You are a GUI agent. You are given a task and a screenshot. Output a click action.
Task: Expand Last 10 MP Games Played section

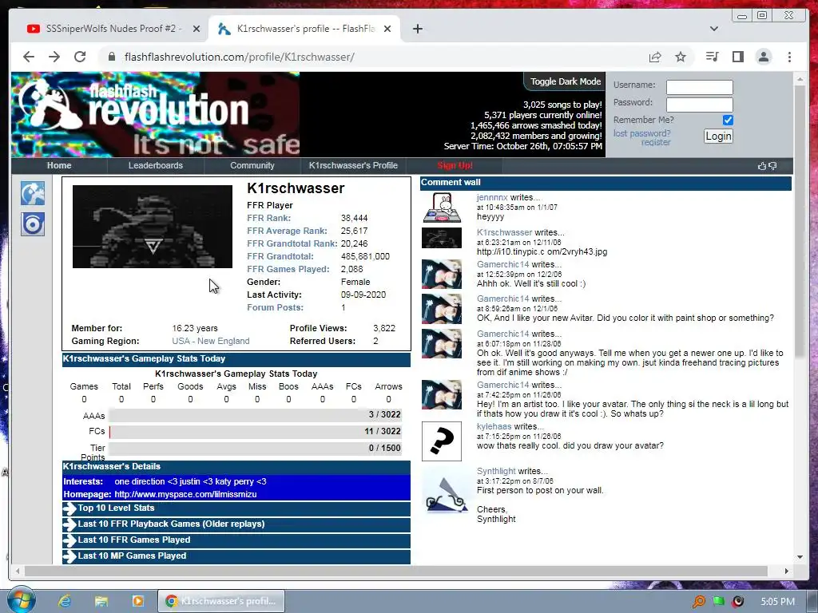click(236, 556)
